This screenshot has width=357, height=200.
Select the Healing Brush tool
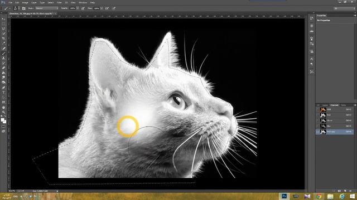tap(3, 48)
